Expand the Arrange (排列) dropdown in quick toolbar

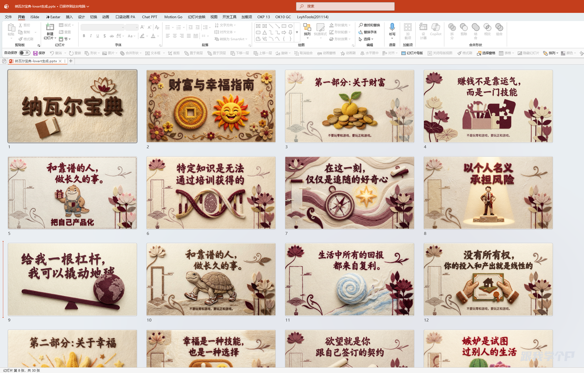(x=551, y=53)
